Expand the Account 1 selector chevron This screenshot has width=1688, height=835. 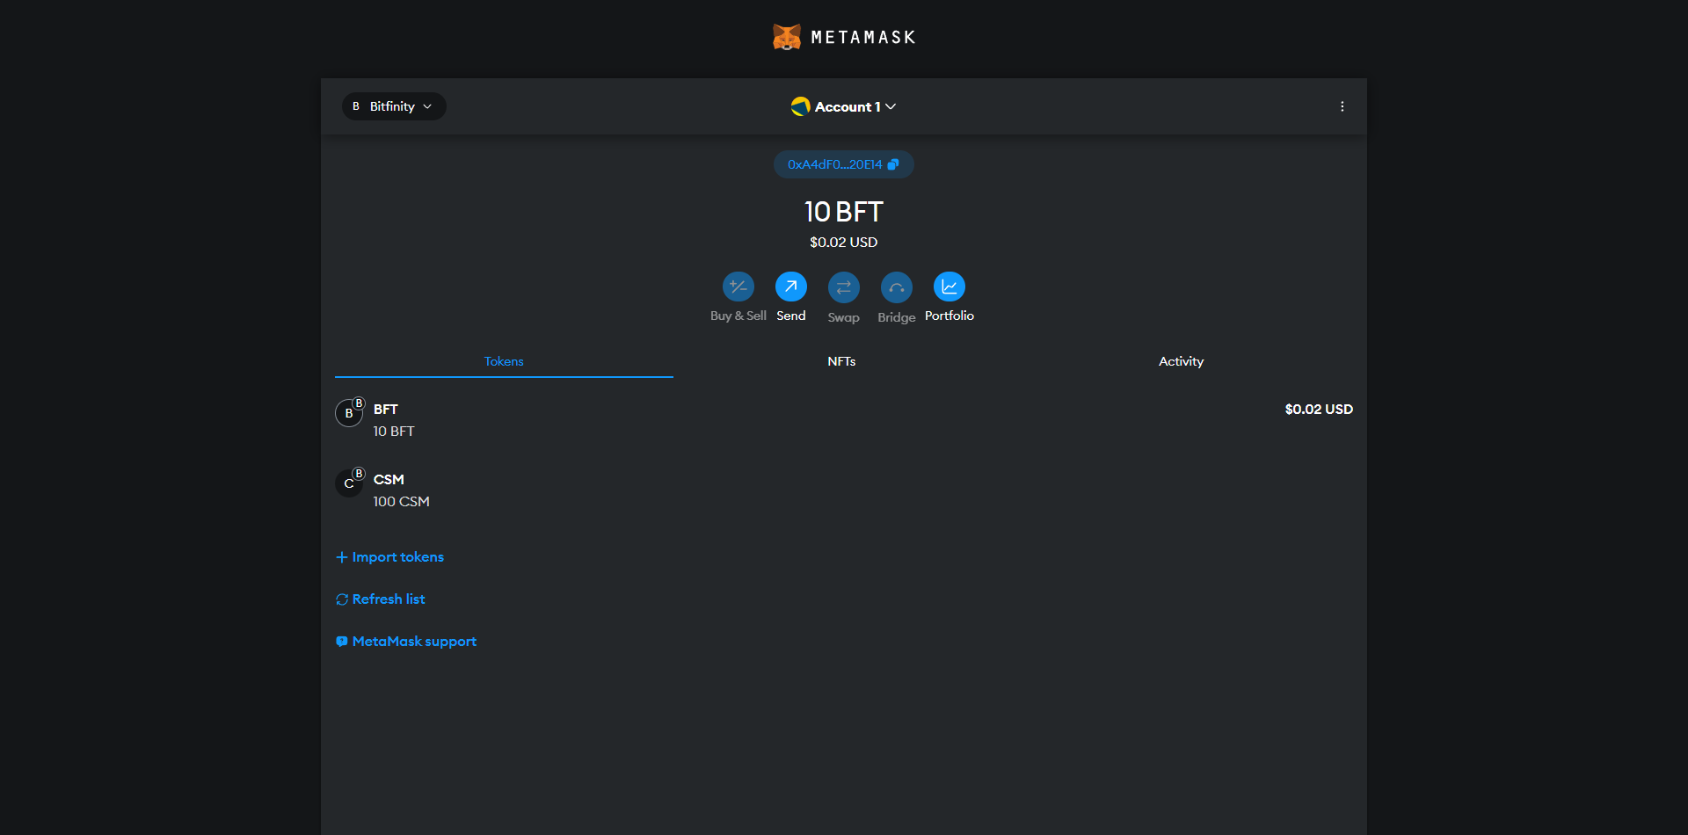pyautogui.click(x=891, y=106)
